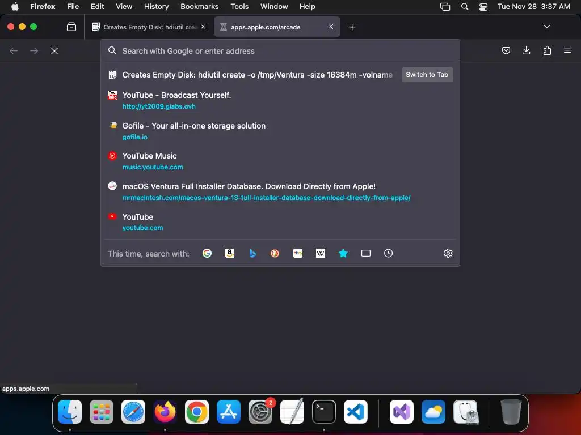Search bookmarks using the star icon
581x435 pixels.
pos(343,253)
